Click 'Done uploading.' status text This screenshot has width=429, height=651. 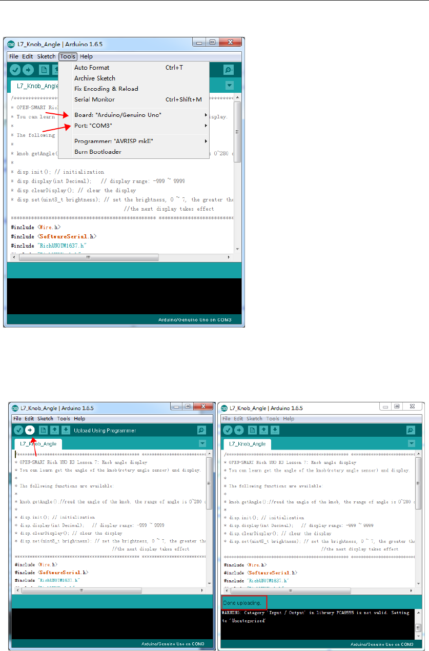click(242, 602)
